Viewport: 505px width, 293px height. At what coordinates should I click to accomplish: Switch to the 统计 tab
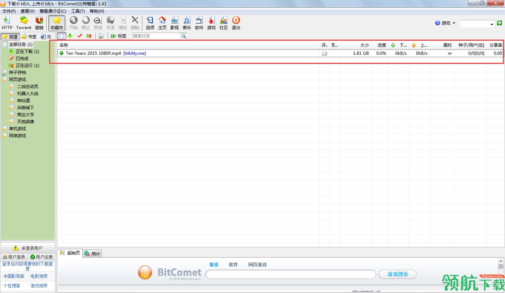pyautogui.click(x=93, y=253)
